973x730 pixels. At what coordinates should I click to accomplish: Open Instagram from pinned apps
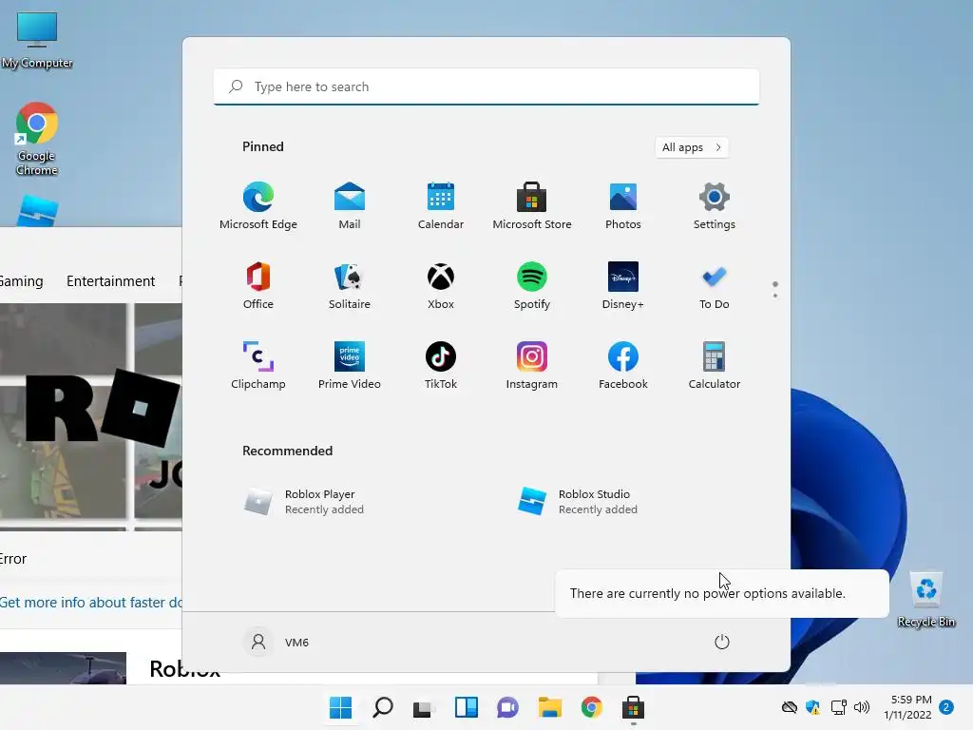point(532,366)
